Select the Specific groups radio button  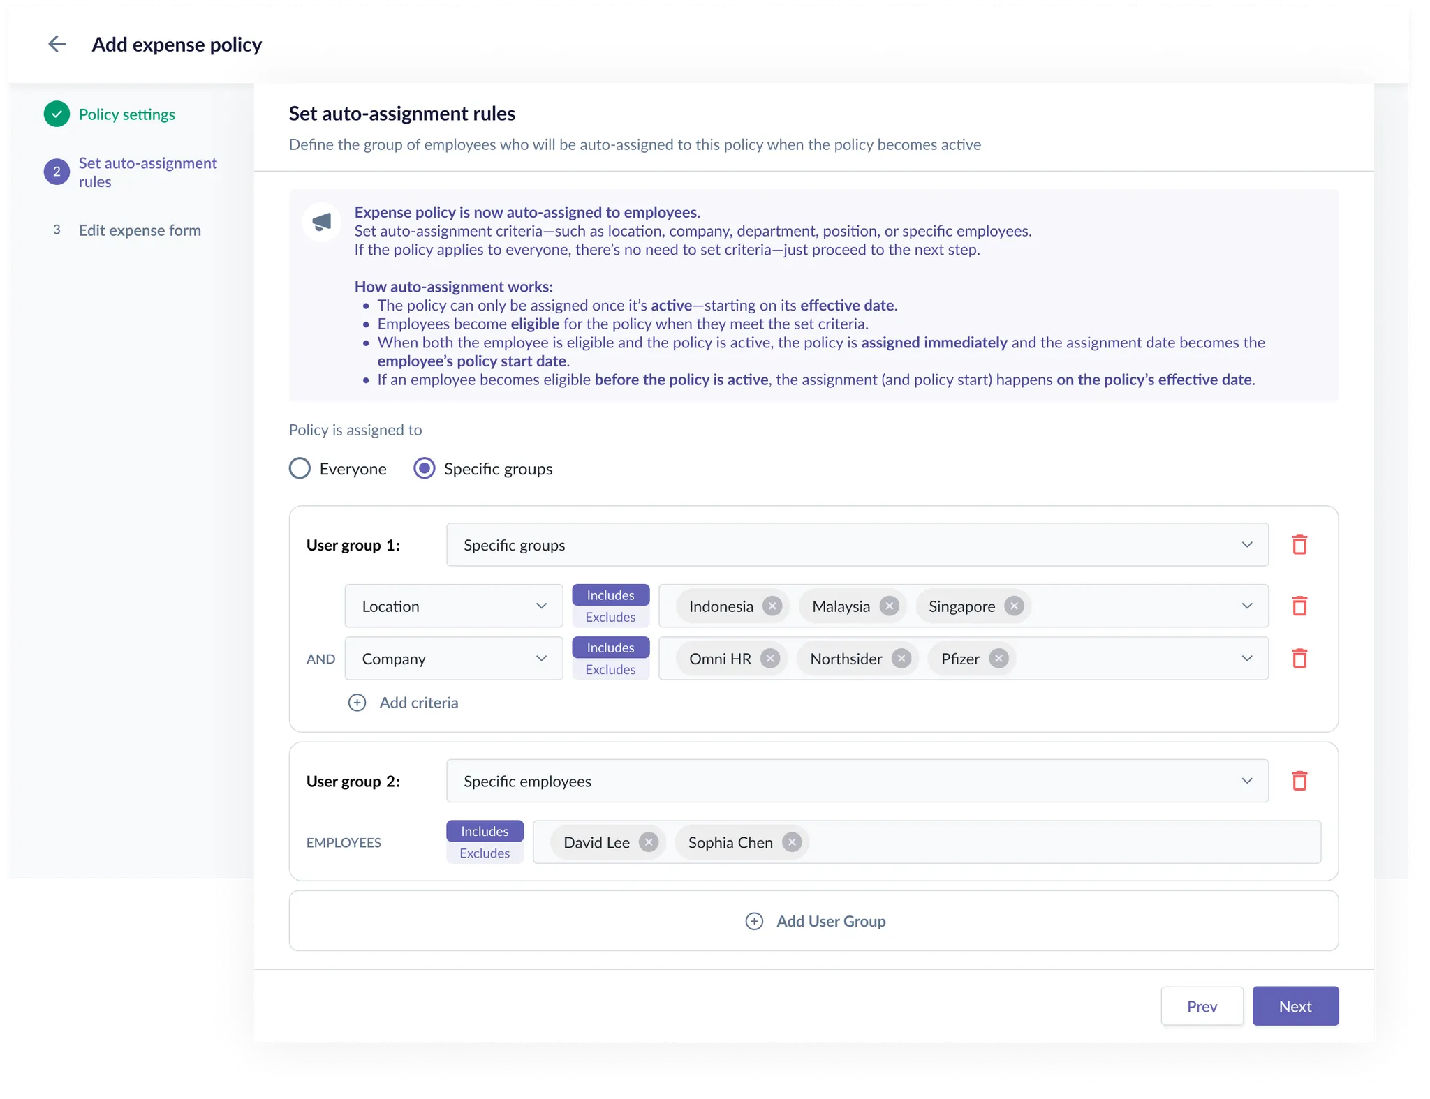click(x=425, y=468)
